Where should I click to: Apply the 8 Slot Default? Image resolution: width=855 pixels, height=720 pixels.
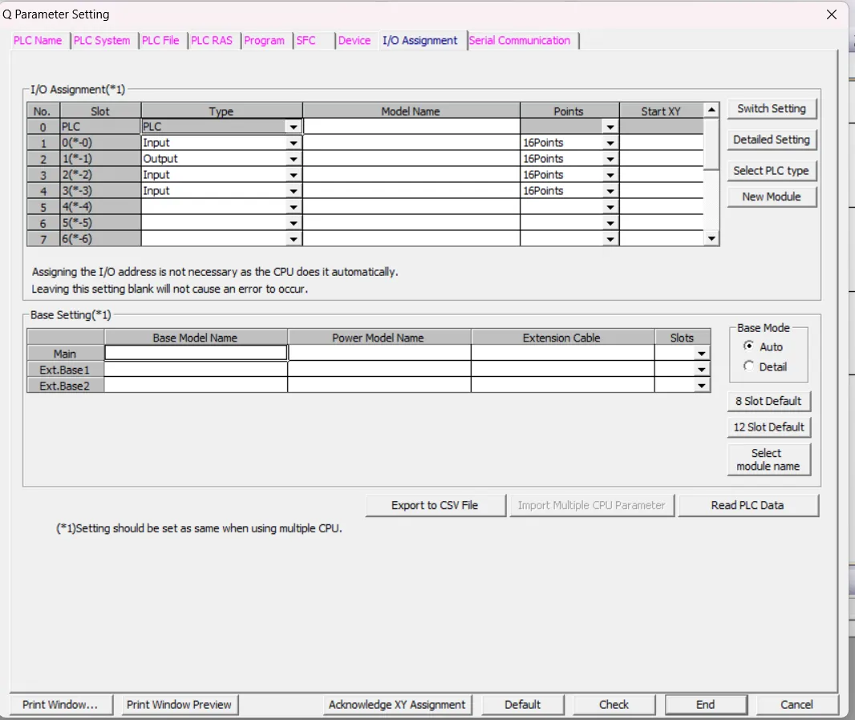tap(768, 401)
